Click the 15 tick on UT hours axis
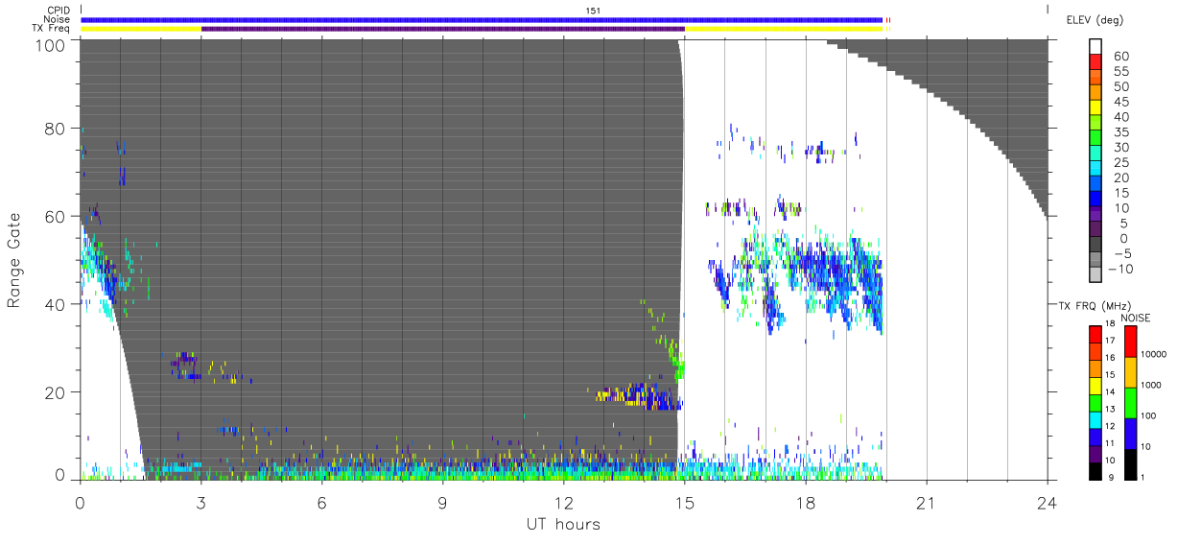1178x544 pixels. (x=684, y=501)
